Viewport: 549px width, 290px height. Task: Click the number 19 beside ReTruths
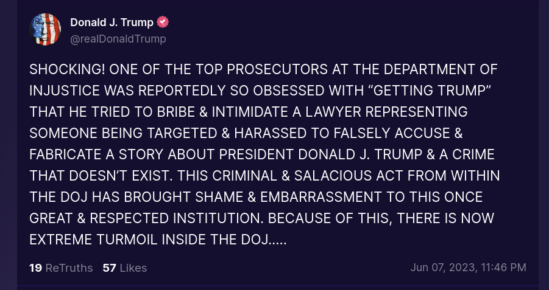35,268
